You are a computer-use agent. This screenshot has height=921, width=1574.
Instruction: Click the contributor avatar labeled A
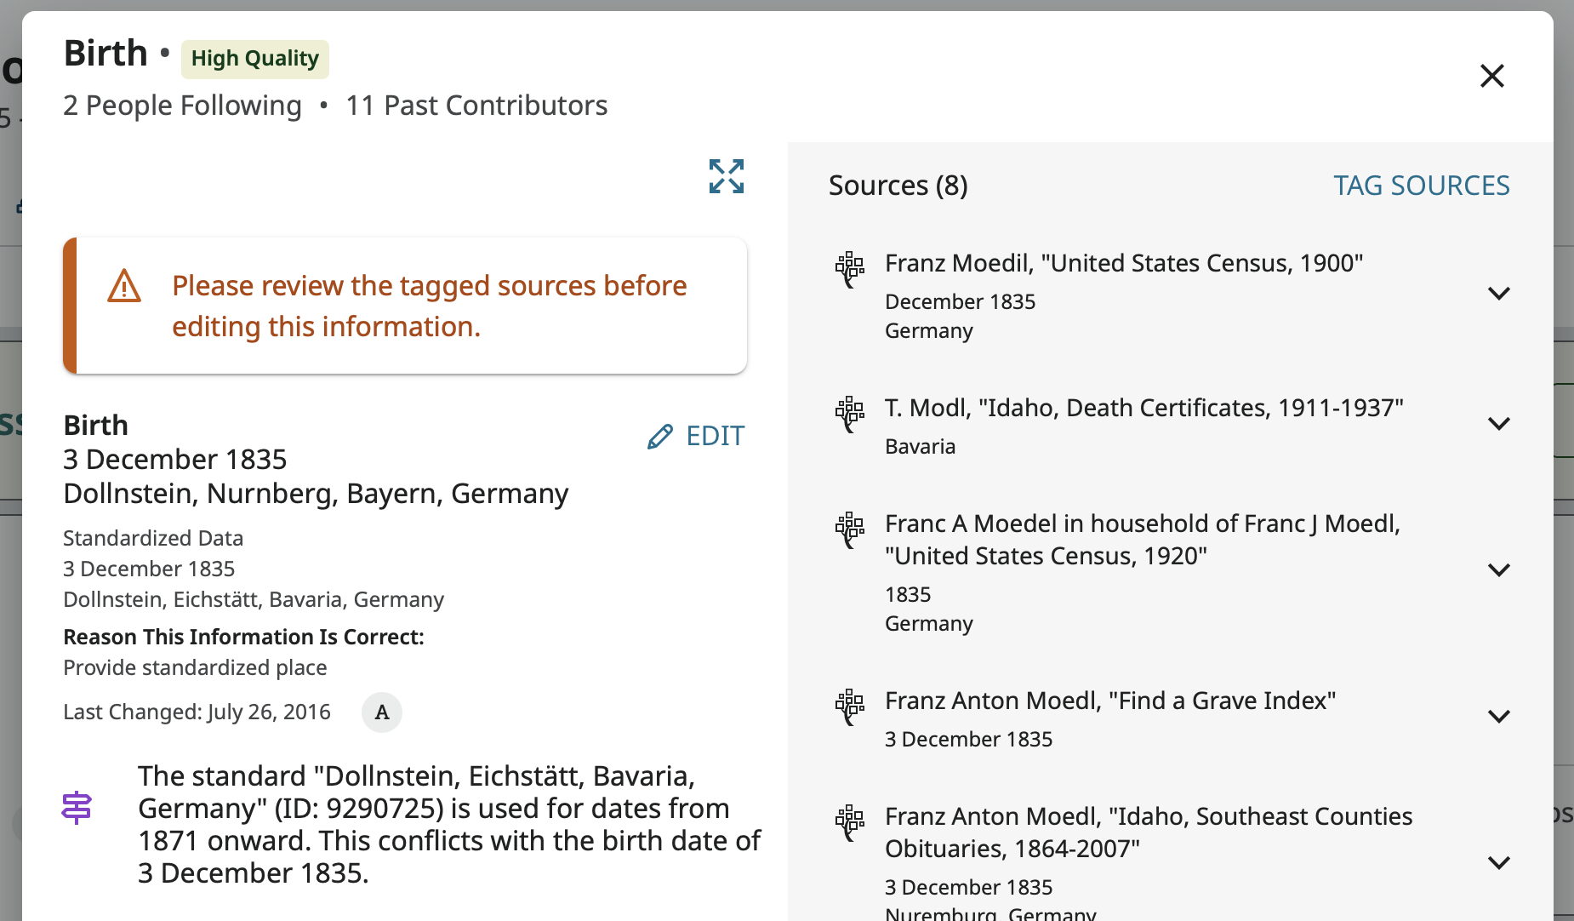point(382,712)
